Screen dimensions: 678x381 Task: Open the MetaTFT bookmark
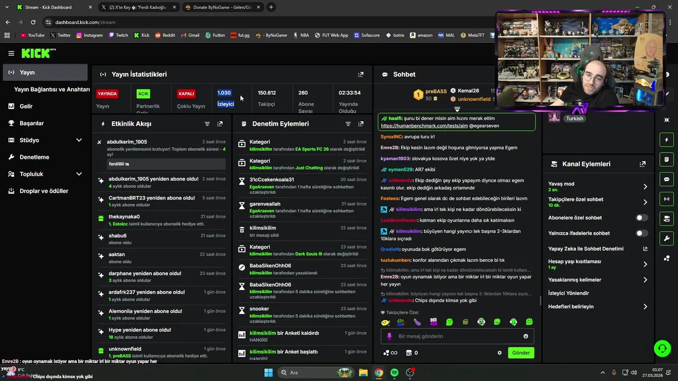click(472, 35)
